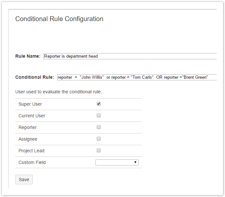Toggle the Project Lead checkbox
Image resolution: width=225 pixels, height=197 pixels.
coord(99,151)
